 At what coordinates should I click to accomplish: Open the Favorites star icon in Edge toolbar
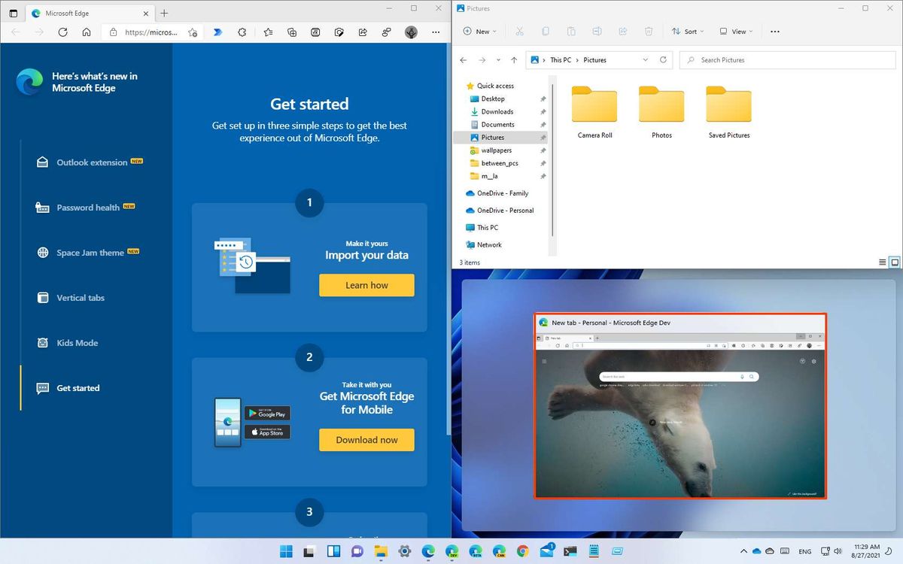[269, 32]
